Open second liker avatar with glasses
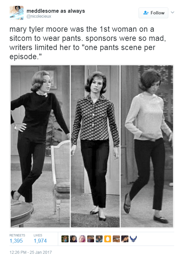This screenshot has height=258, width=183. click(x=74, y=239)
